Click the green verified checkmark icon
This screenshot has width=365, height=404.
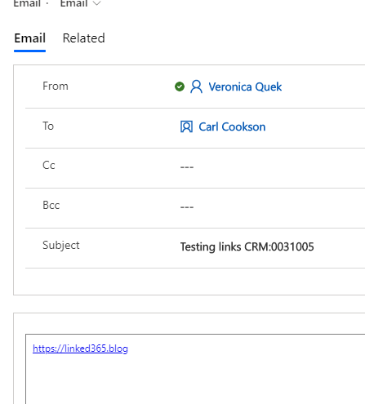[x=180, y=87]
